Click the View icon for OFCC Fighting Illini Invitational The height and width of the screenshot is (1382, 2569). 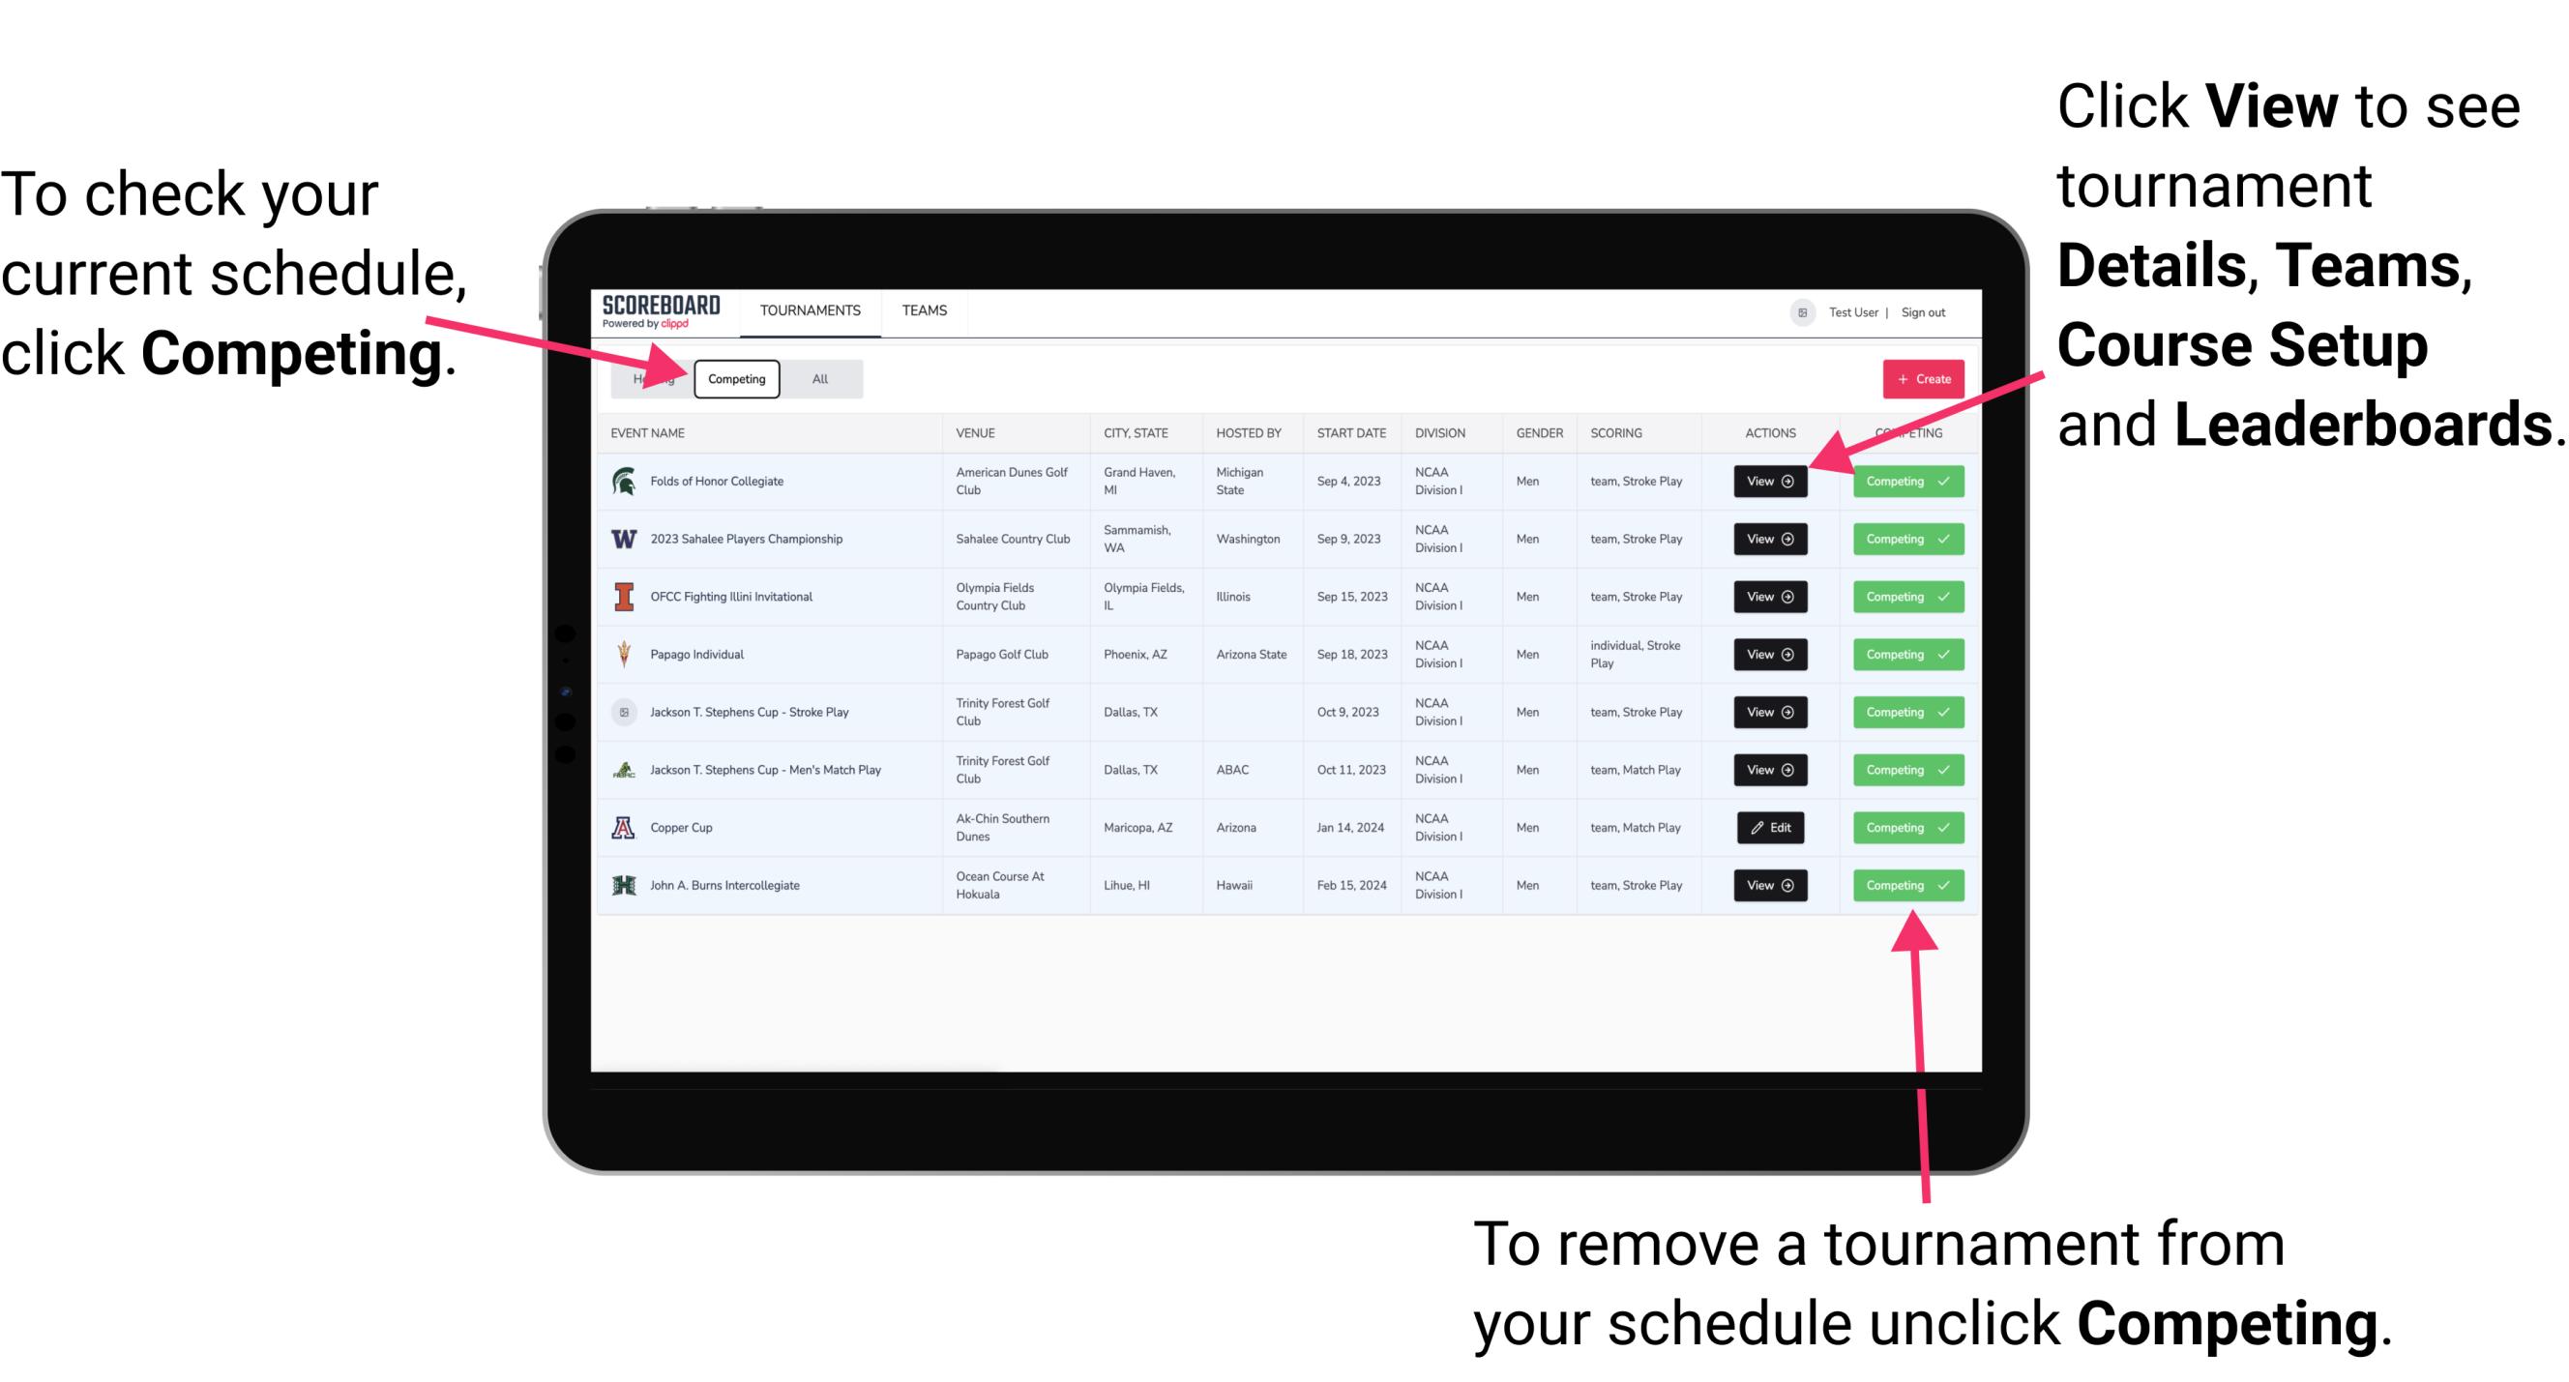click(x=1768, y=598)
